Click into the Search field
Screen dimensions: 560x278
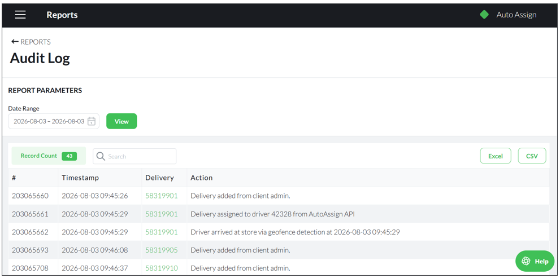pos(134,156)
